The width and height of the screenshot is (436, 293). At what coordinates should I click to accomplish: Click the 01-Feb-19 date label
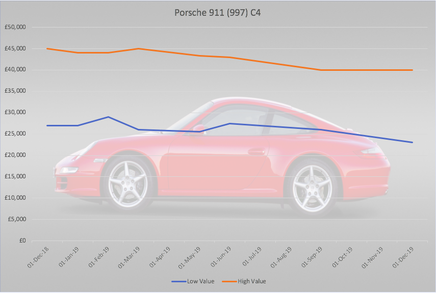click(99, 257)
